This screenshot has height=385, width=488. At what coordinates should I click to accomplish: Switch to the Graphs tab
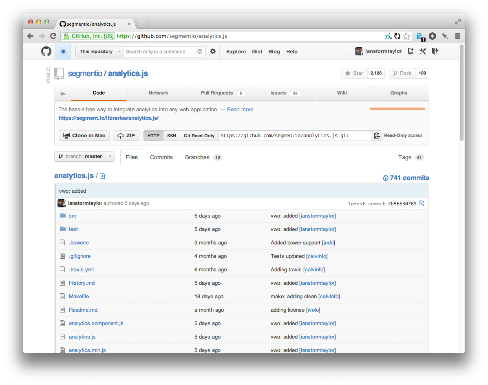399,93
